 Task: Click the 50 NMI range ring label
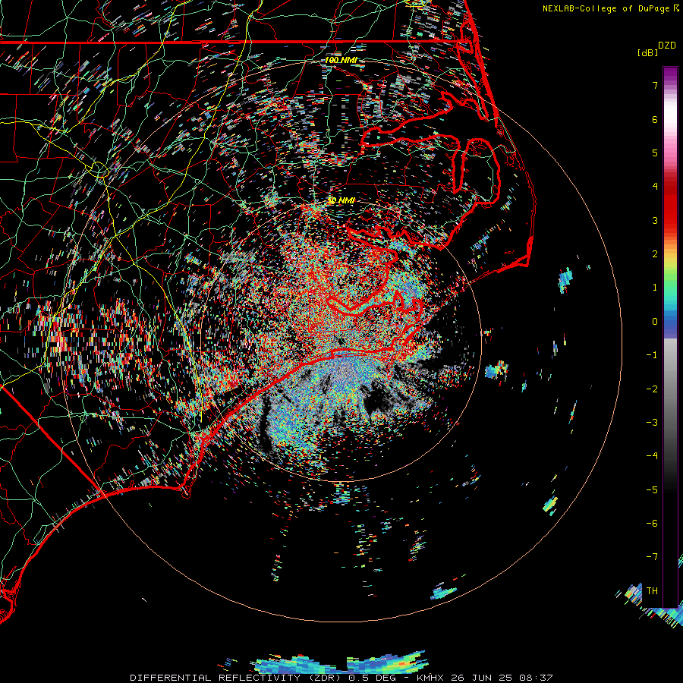pyautogui.click(x=341, y=200)
